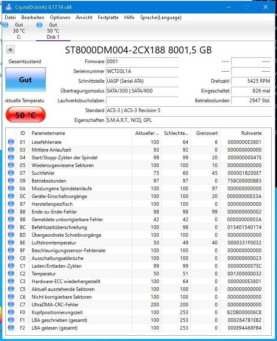Click status orb for Ende-zu-Ende-Fehler

tap(11, 211)
